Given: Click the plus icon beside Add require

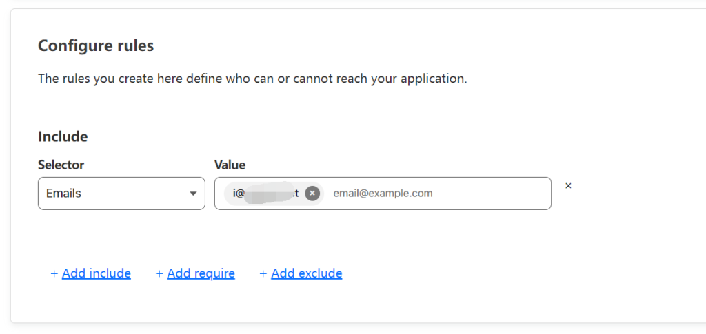Looking at the screenshot, I should click(159, 274).
